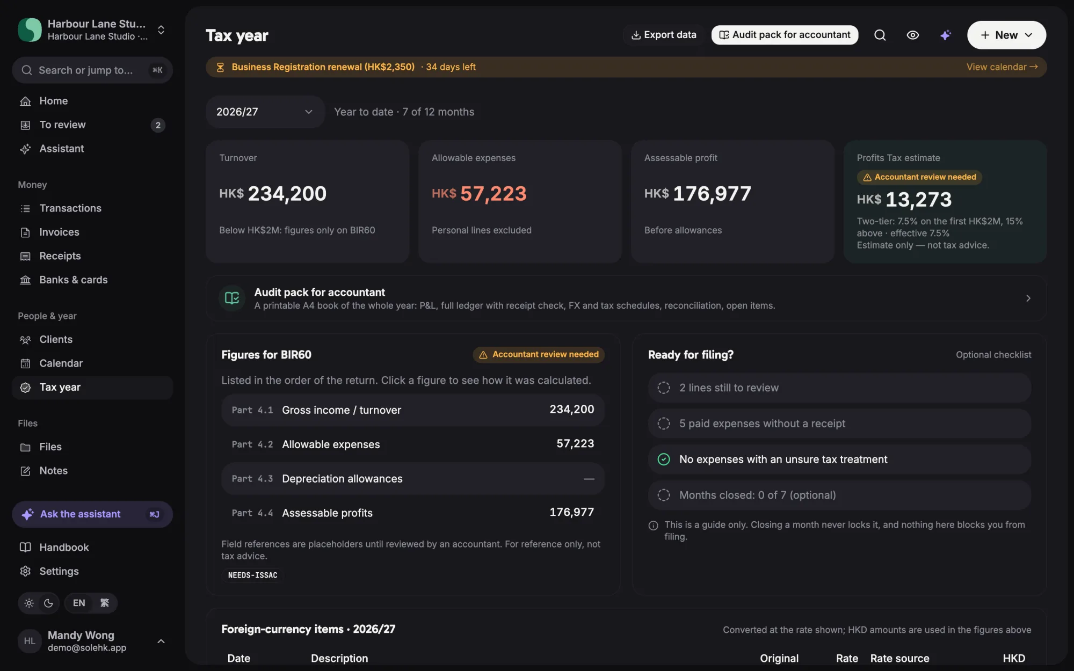
Task: Click the Description column header
Action: coord(339,659)
